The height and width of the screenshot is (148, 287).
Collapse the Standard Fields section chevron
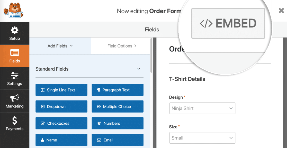pyautogui.click(x=139, y=69)
